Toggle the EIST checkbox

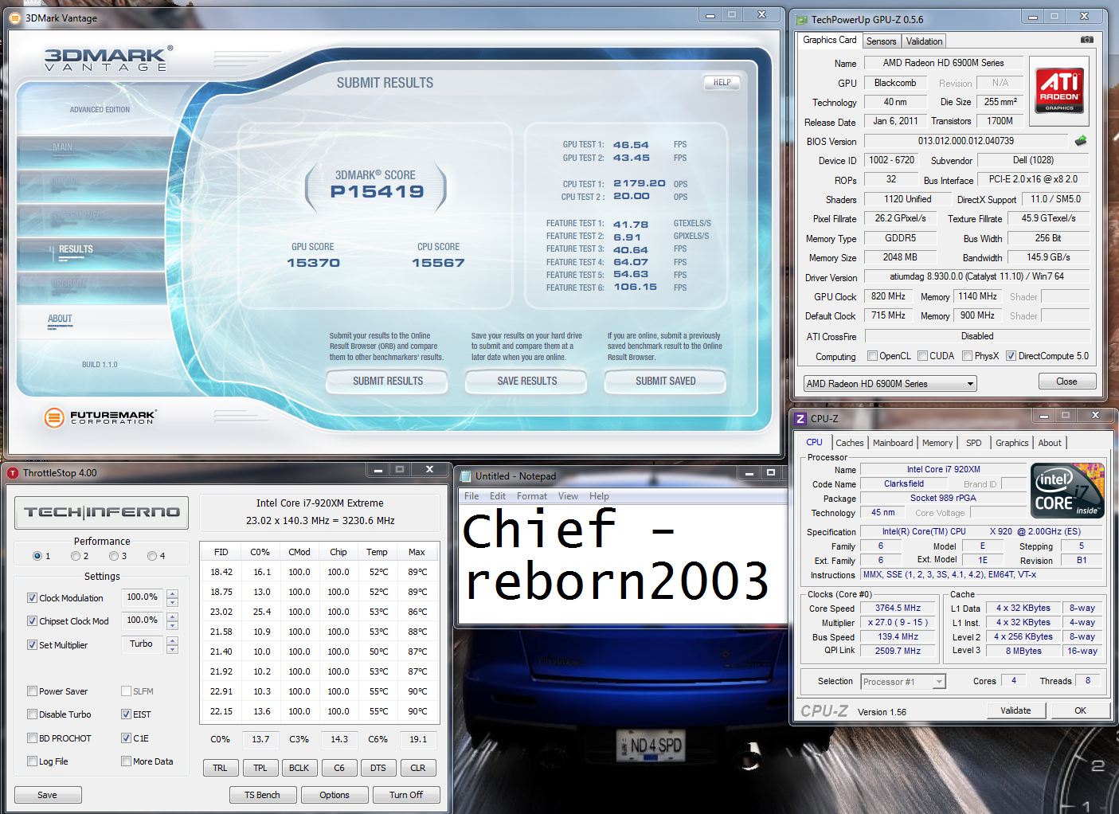point(126,714)
